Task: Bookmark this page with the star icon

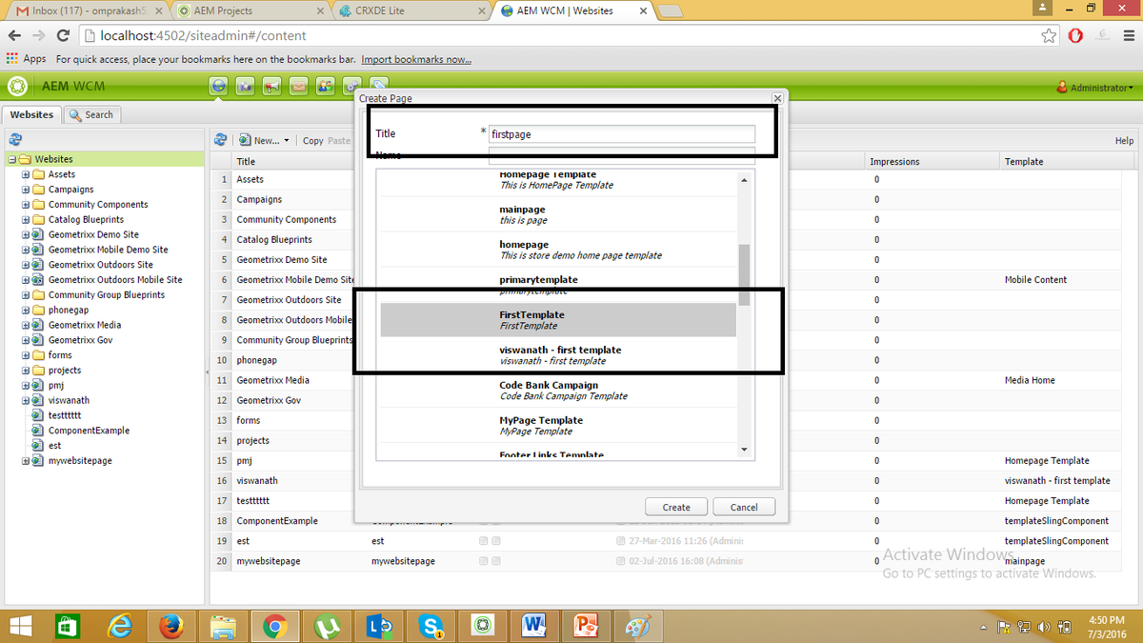Action: click(1049, 36)
